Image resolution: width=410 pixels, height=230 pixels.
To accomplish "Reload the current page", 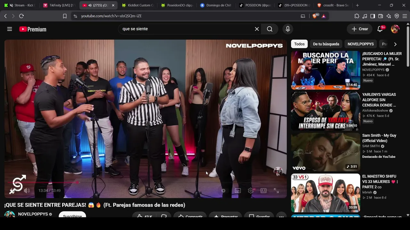I will tap(21, 16).
